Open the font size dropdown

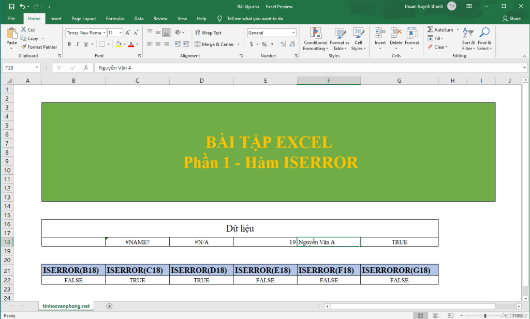pos(120,33)
